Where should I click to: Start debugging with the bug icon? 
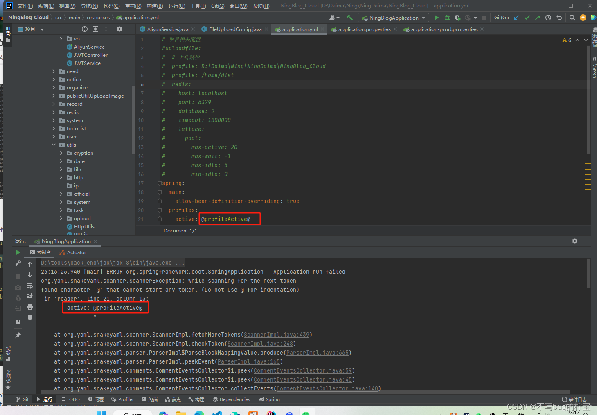click(446, 18)
